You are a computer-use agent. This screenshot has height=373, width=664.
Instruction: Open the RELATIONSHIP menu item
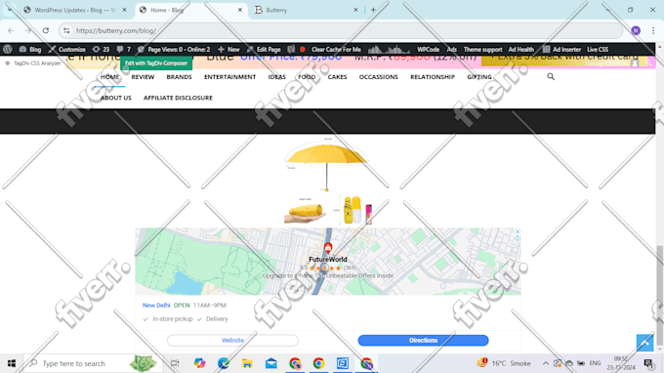(x=433, y=76)
